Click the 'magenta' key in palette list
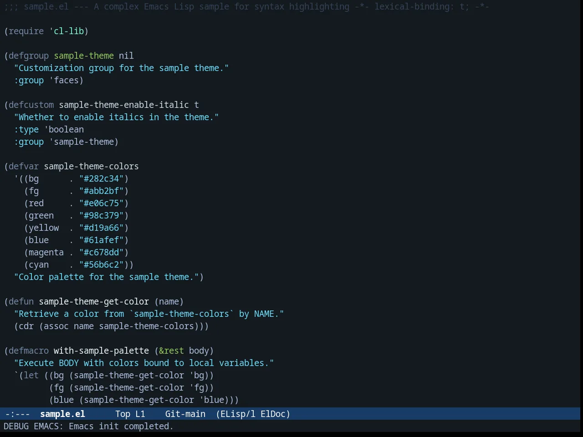Viewport: 583px width, 437px height. [46, 252]
